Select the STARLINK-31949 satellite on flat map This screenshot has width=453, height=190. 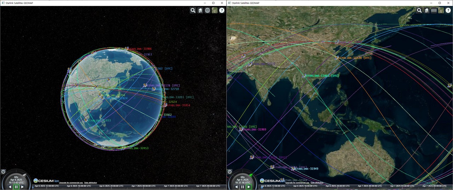pyautogui.click(x=293, y=169)
